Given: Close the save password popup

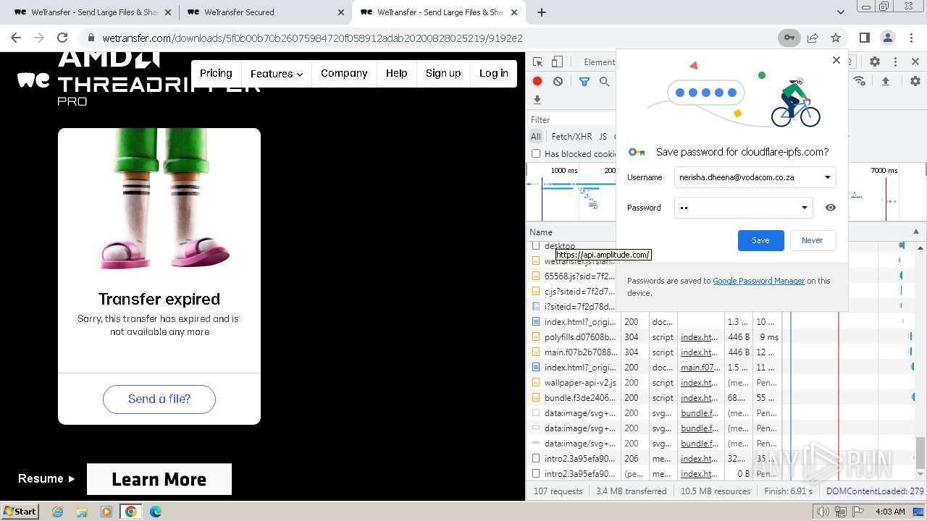Looking at the screenshot, I should click(x=836, y=61).
